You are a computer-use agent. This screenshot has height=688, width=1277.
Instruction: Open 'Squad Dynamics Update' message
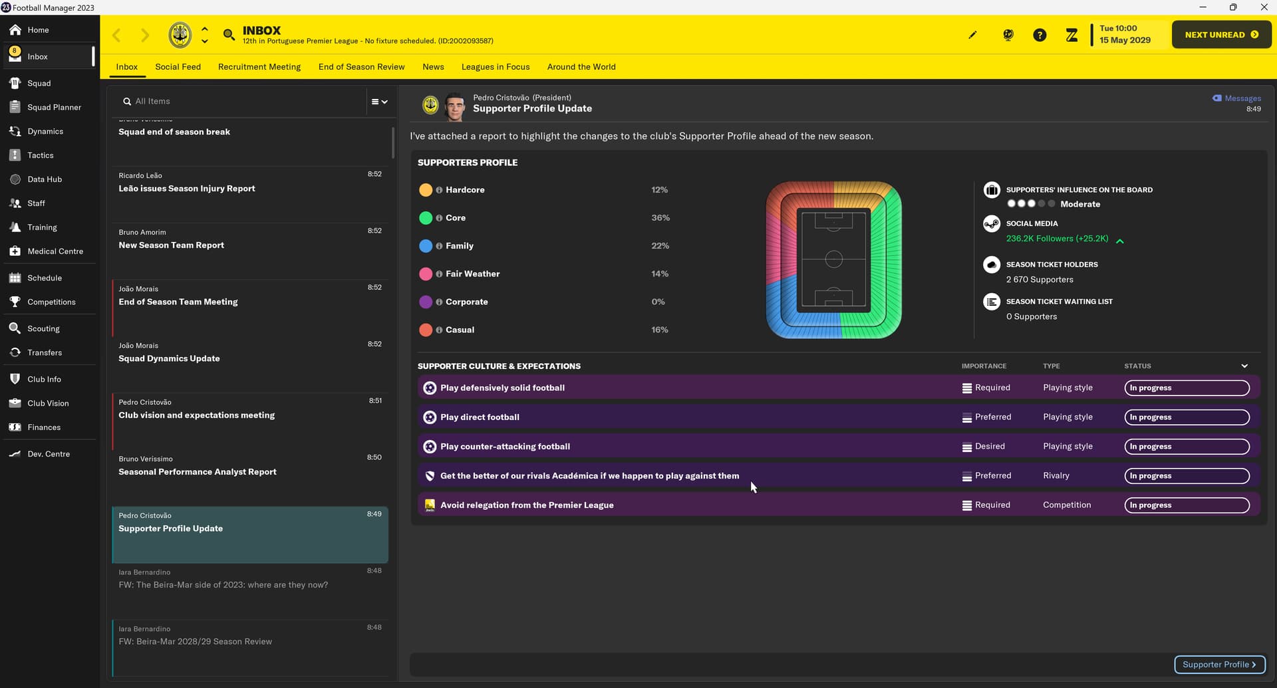[250, 364]
